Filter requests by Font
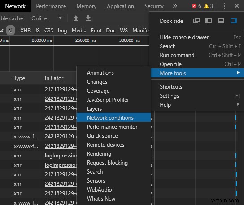 96,31
